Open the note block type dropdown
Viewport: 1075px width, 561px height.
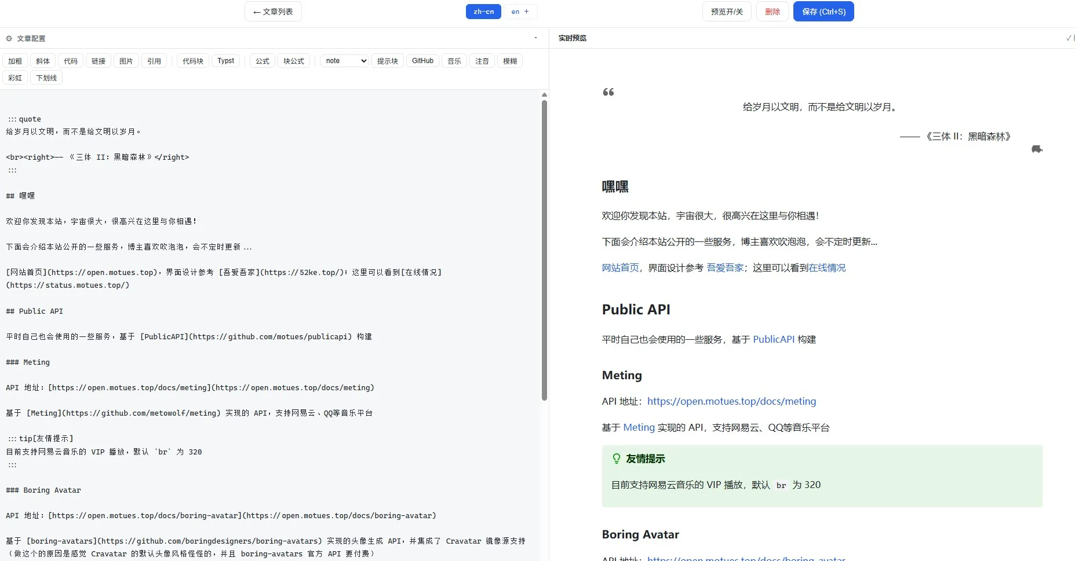pyautogui.click(x=344, y=61)
